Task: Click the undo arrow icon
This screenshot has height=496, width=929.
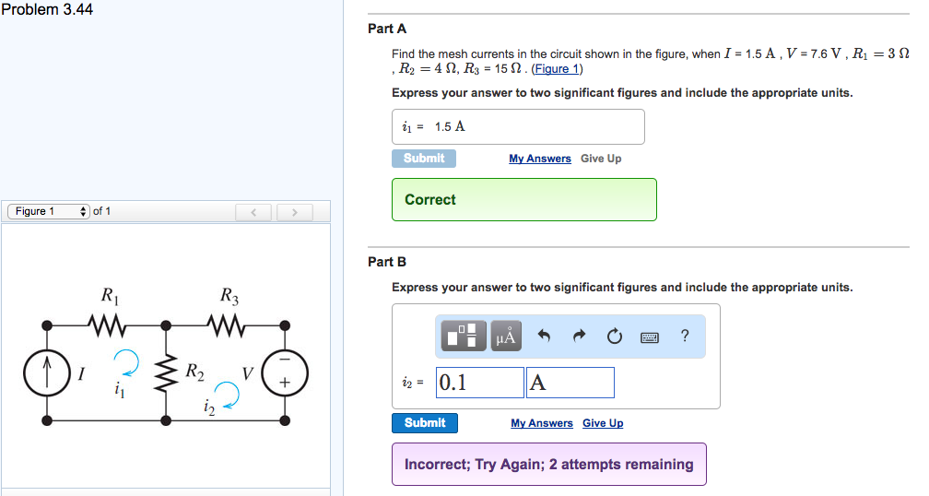Action: (544, 336)
